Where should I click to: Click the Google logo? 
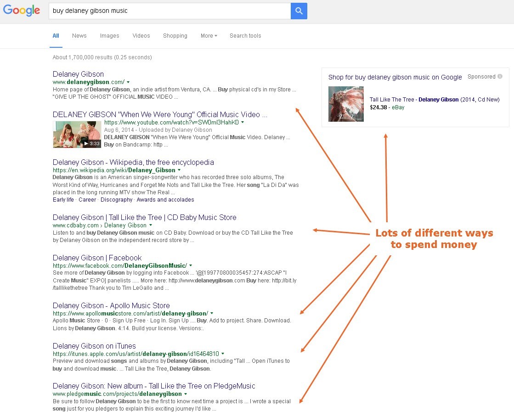(22, 11)
